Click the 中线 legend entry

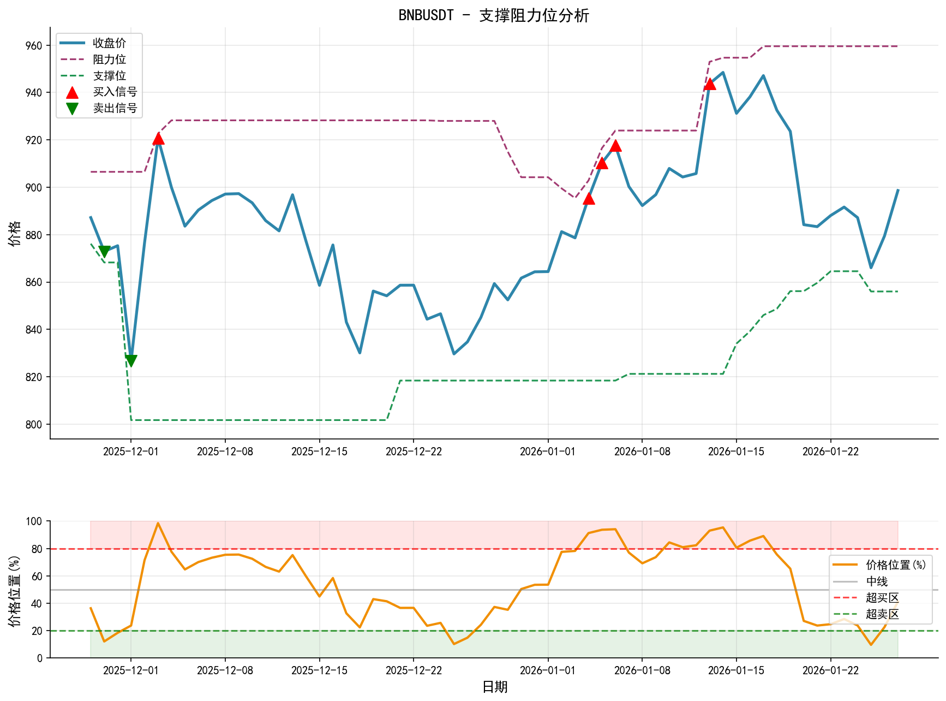coord(876,581)
